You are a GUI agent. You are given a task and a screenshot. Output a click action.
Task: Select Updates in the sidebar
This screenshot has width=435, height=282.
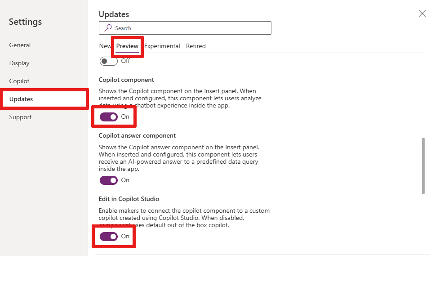click(21, 99)
